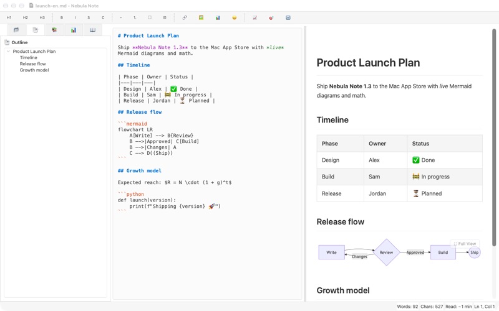Viewport: 499px width, 311px height.
Task: Open the open-book reading sidebar tab
Action: 92,30
